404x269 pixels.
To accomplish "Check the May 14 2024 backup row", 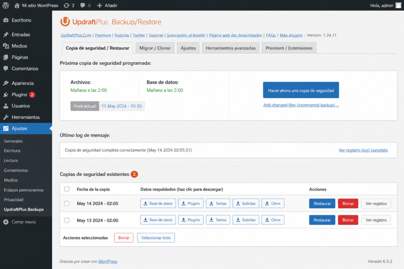I will pyautogui.click(x=67, y=203).
